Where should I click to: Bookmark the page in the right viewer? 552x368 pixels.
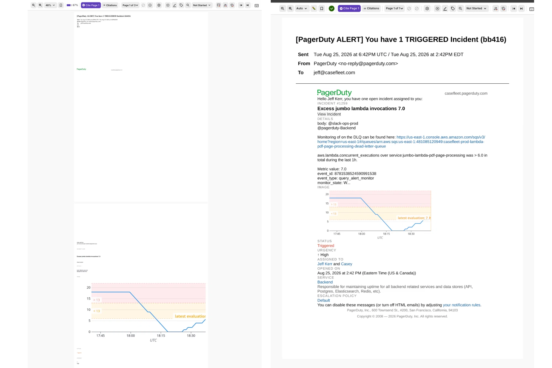pos(322,9)
